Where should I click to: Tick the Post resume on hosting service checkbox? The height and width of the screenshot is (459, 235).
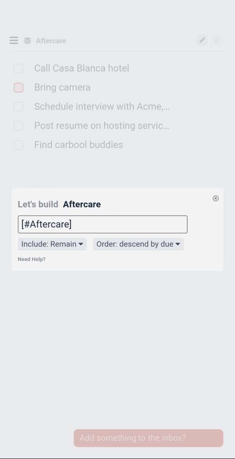click(18, 126)
